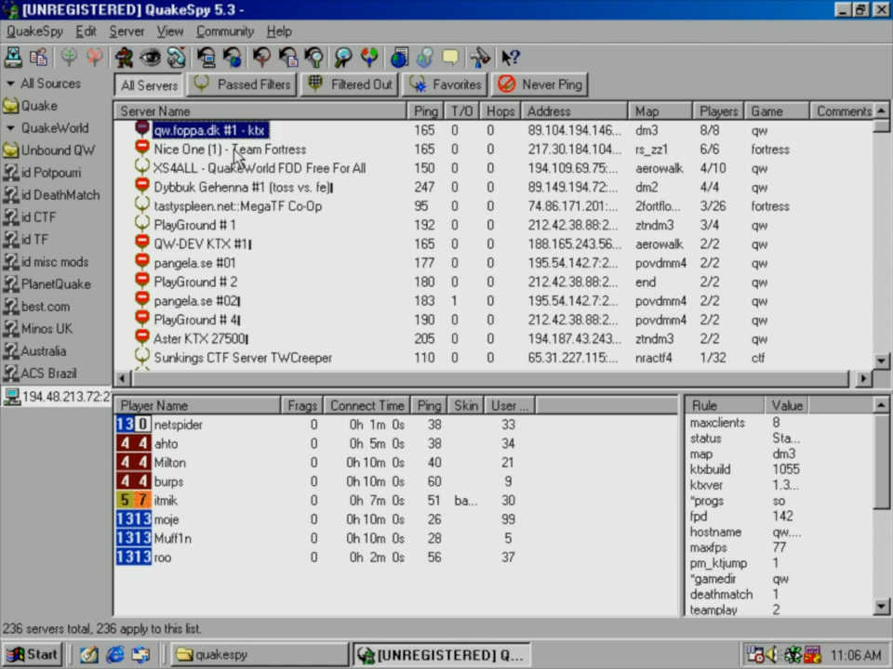Open the View menu
The height and width of the screenshot is (669, 893).
tap(169, 32)
